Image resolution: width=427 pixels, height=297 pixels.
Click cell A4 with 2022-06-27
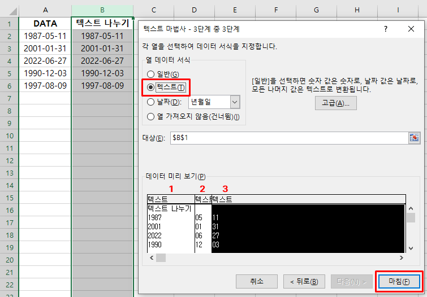tap(45, 61)
